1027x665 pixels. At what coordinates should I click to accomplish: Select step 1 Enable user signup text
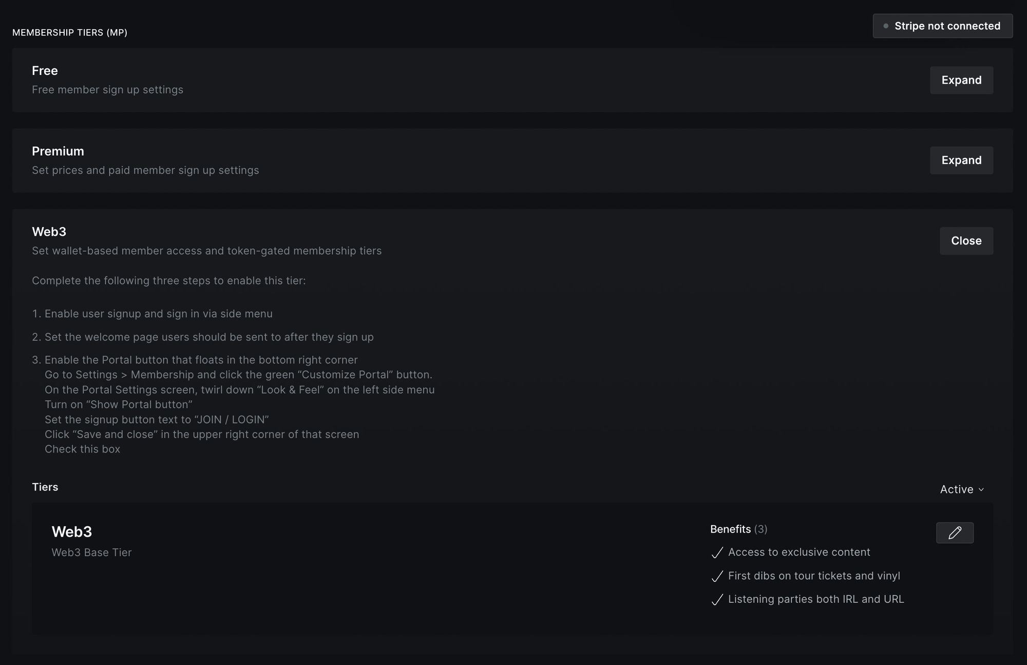point(153,314)
